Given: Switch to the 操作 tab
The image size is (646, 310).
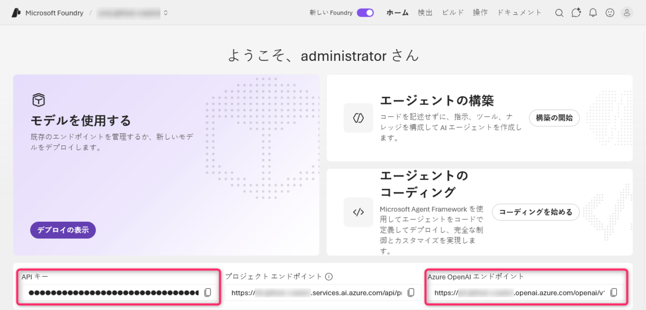Looking at the screenshot, I should (x=480, y=13).
